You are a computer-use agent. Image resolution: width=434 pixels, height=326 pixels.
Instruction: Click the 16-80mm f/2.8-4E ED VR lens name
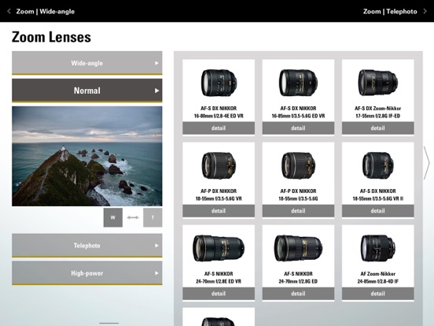tap(219, 112)
